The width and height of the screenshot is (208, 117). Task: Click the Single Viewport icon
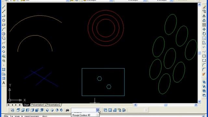[x=110, y=110]
